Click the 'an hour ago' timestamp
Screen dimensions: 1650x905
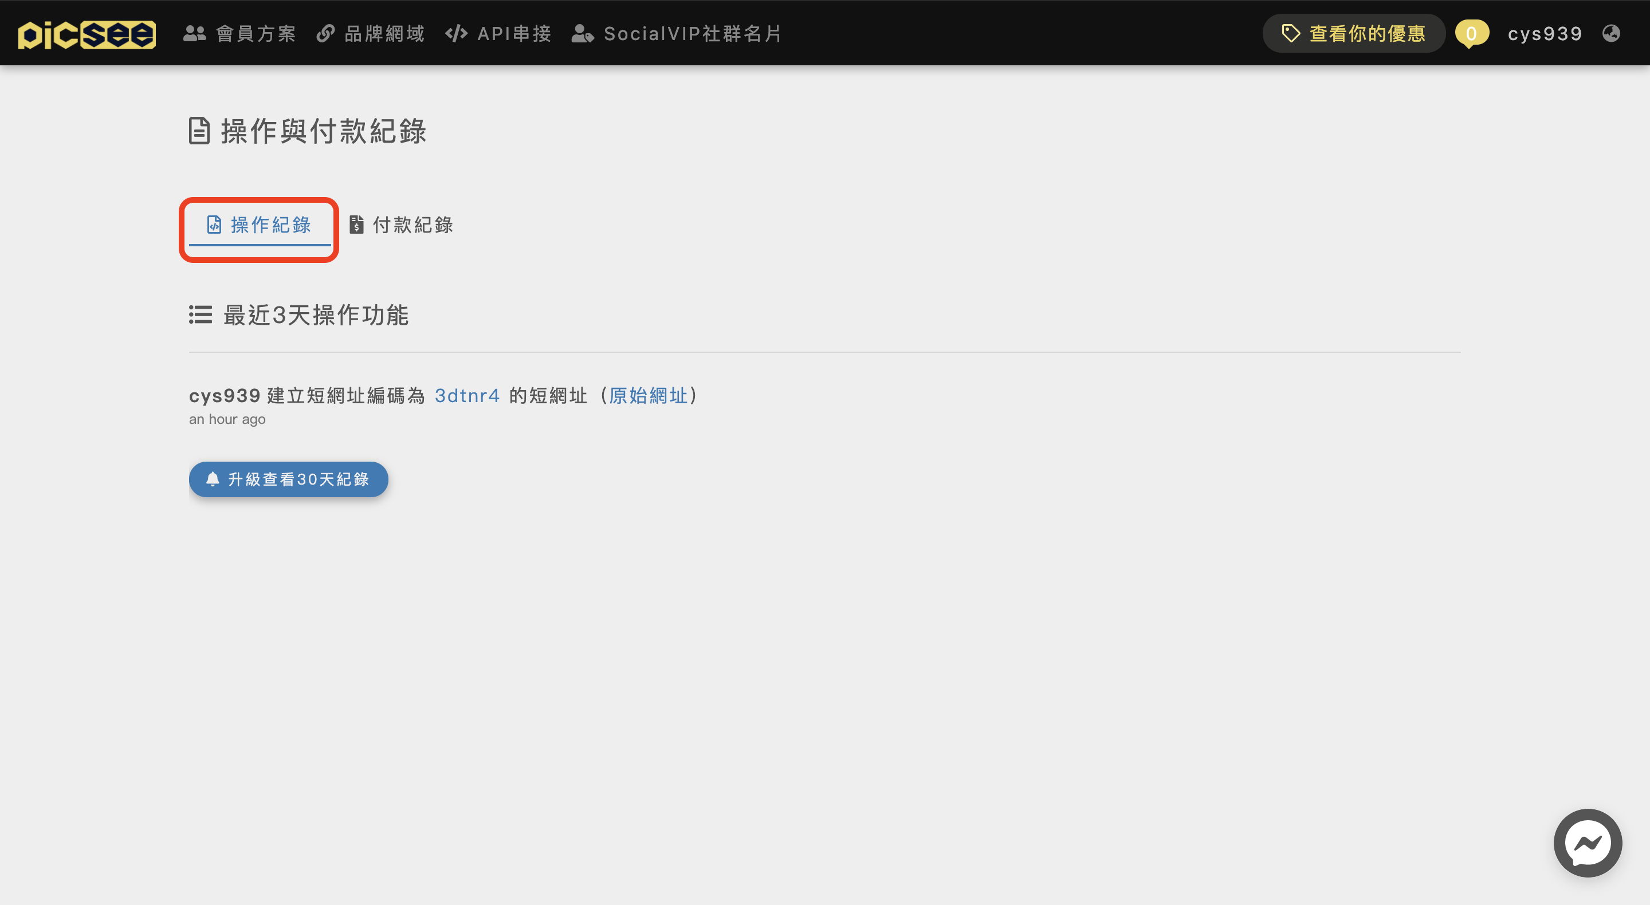click(227, 419)
